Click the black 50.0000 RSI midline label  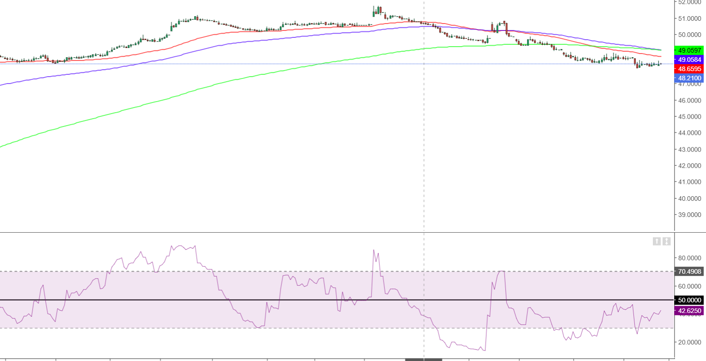tap(688, 300)
